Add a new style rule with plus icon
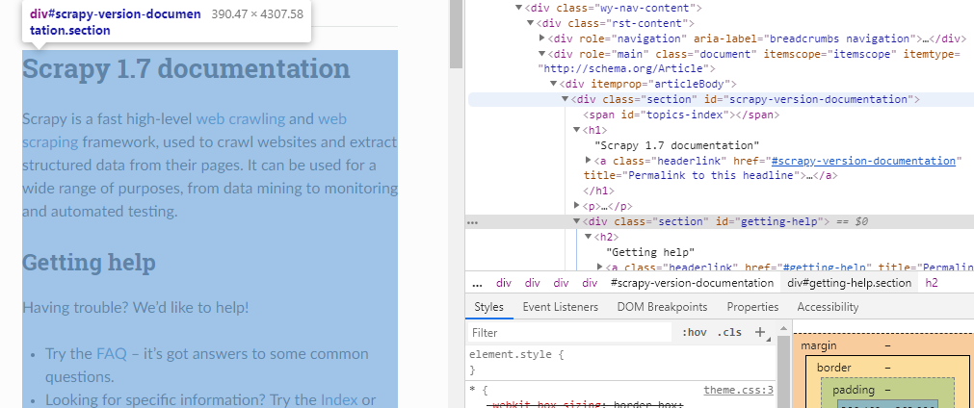 point(760,332)
